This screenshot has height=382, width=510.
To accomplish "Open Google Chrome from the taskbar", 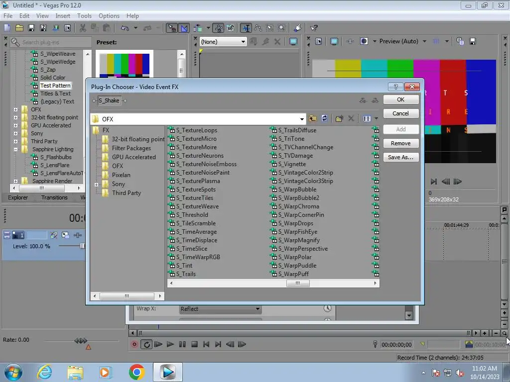I will click(137, 372).
